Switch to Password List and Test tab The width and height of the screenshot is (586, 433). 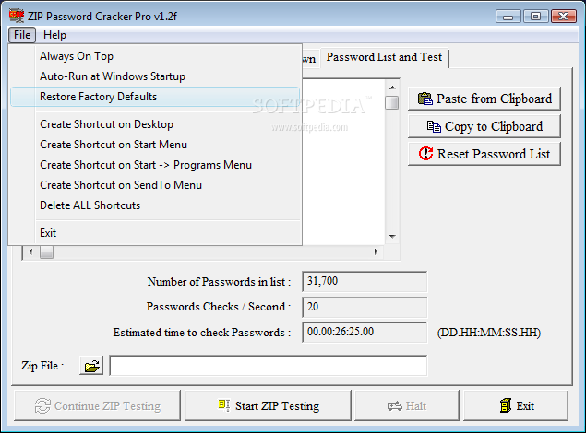(x=384, y=57)
